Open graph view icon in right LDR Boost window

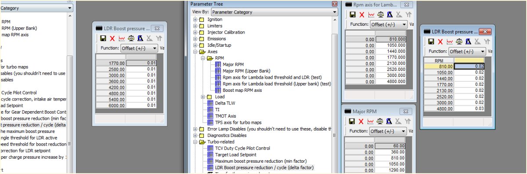point(450,42)
